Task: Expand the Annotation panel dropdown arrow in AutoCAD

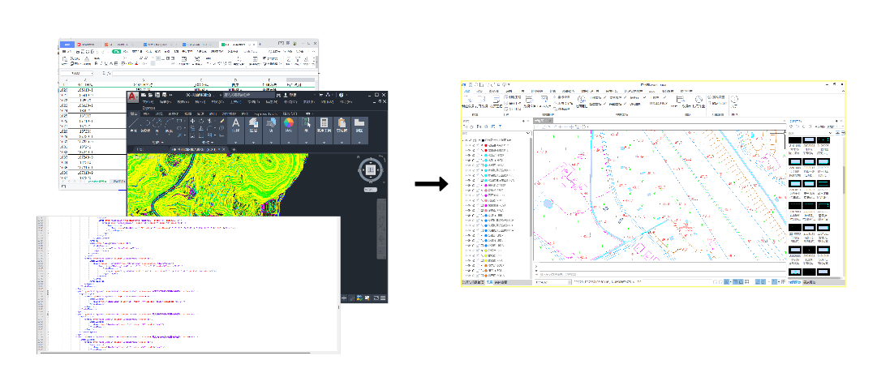Action: 235,143
